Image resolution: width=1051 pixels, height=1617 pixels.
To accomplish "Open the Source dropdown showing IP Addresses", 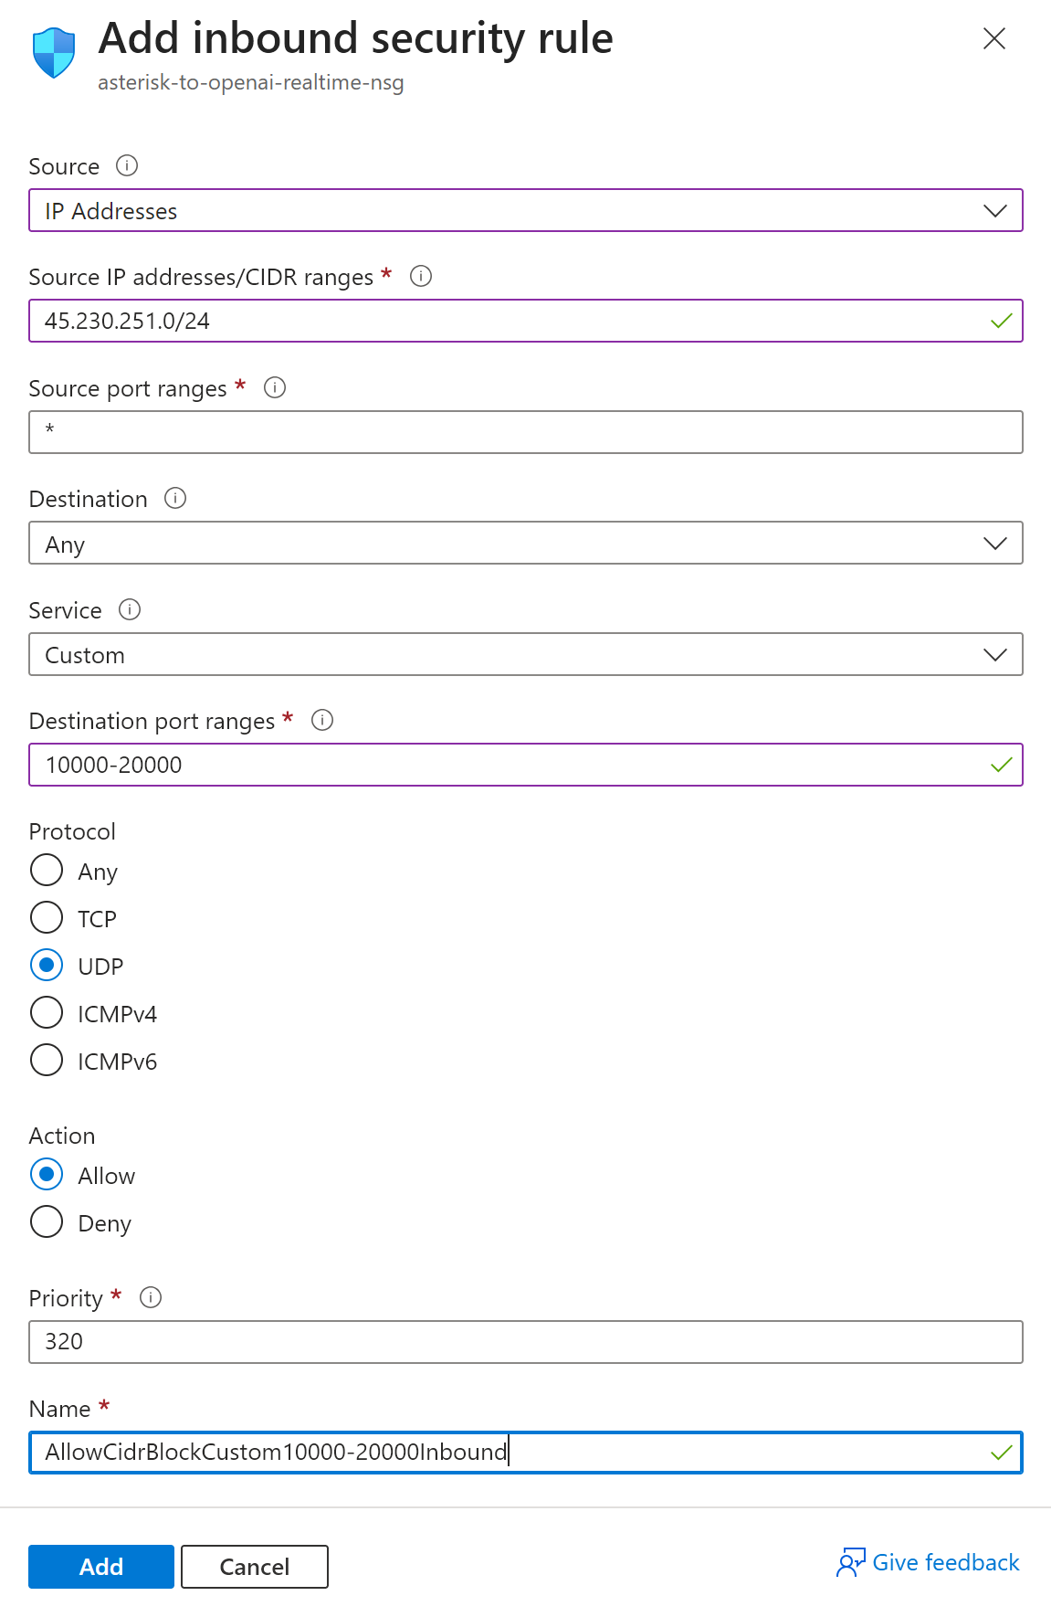I will (525, 210).
